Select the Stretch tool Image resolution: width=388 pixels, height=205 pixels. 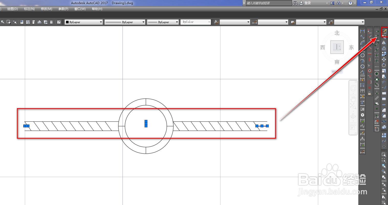(384, 77)
